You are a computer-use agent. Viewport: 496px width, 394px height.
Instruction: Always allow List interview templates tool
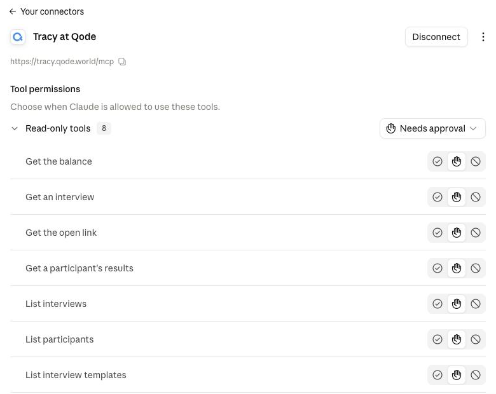pos(437,375)
